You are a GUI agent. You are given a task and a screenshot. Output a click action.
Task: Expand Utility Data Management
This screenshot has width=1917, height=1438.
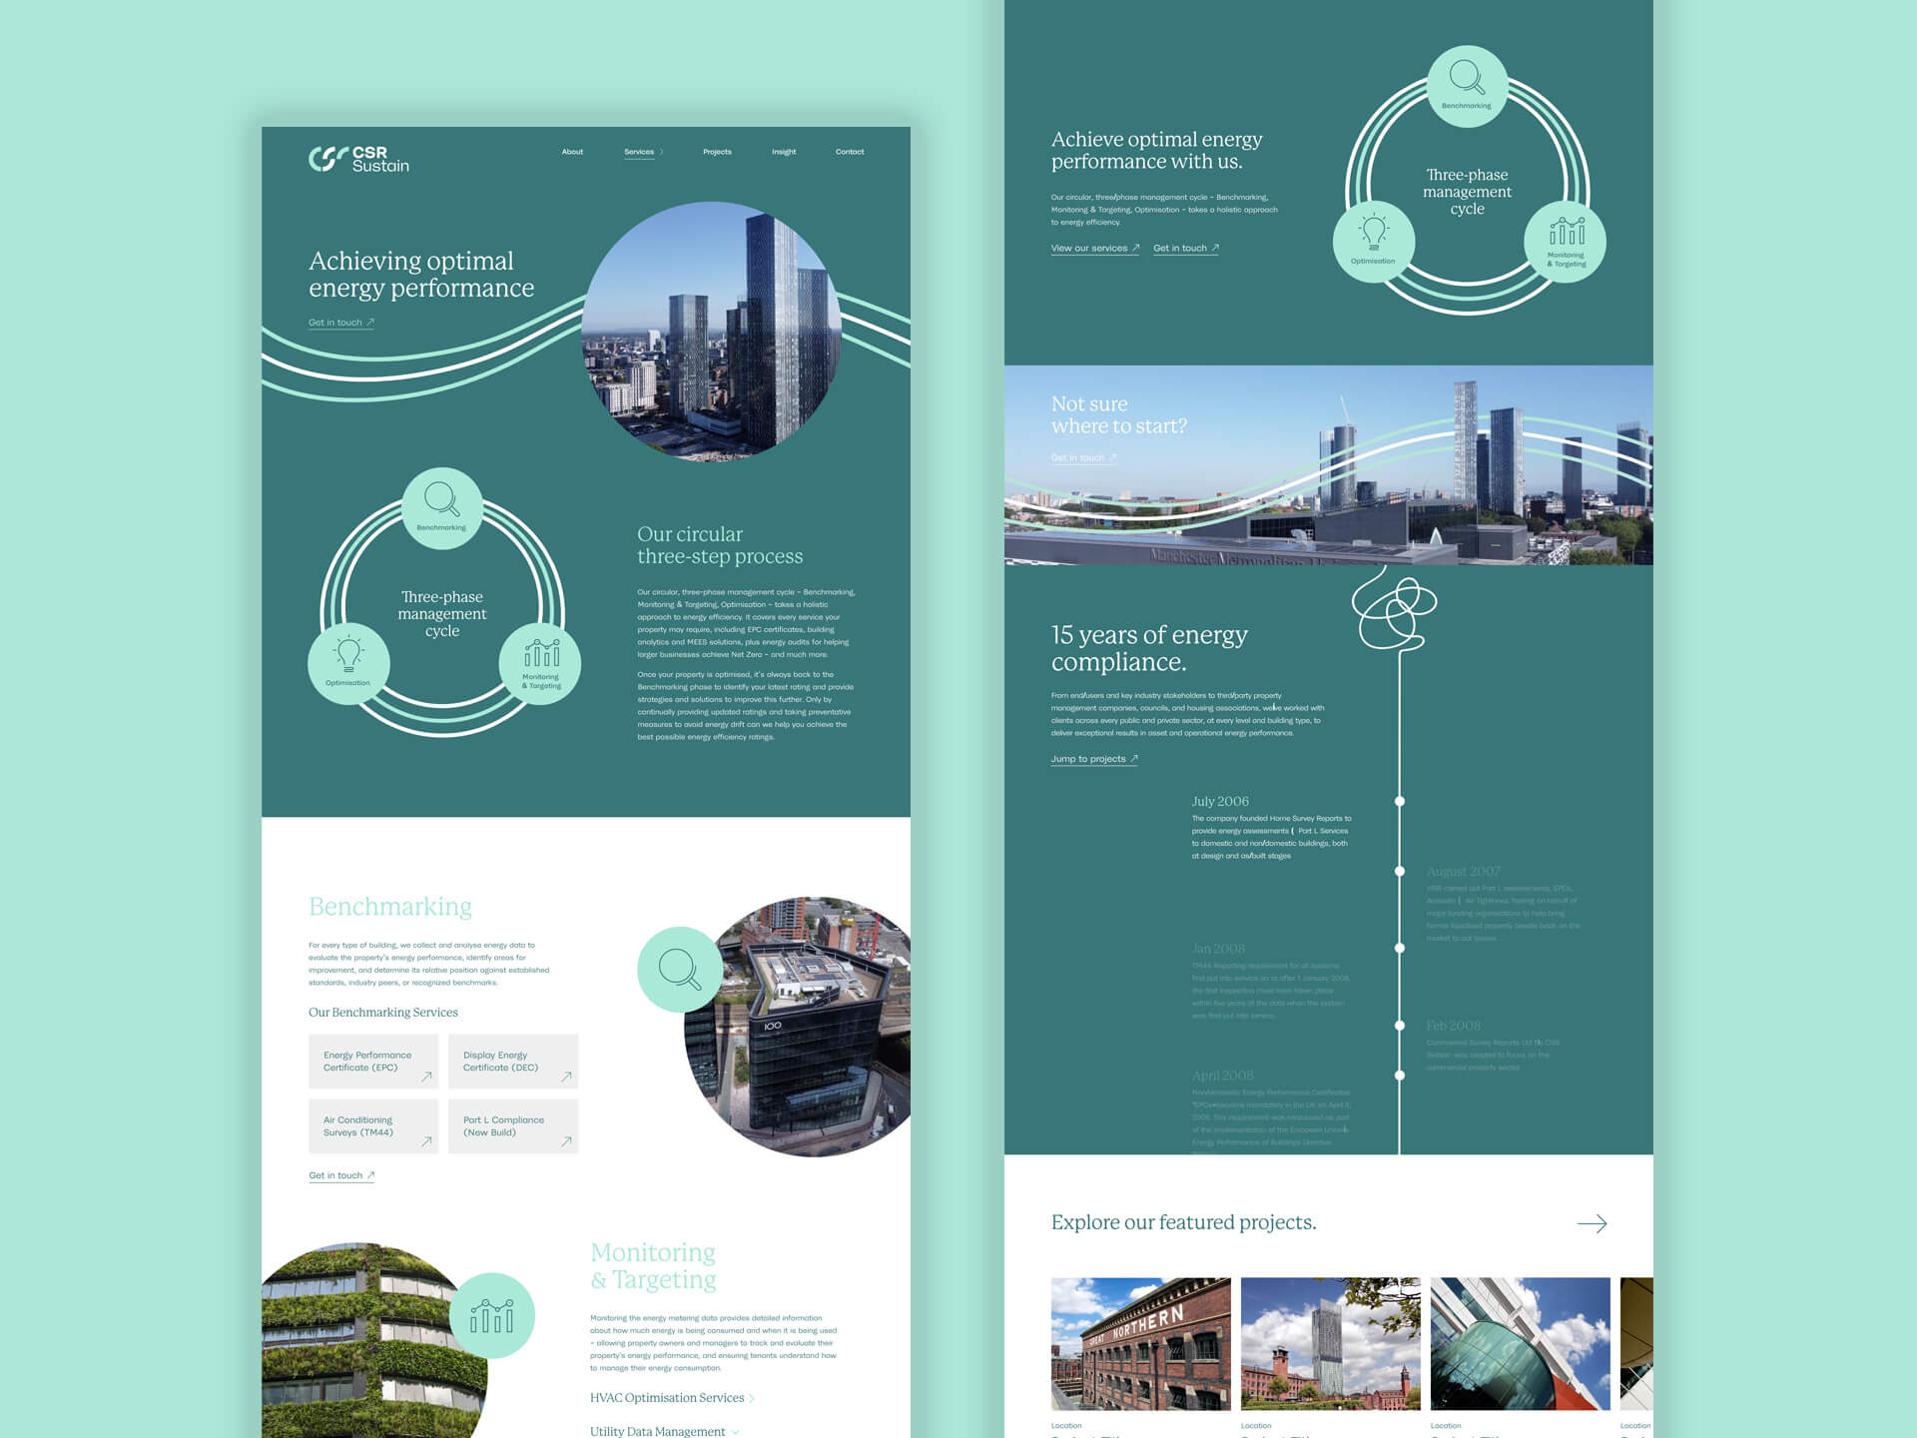(x=664, y=1431)
